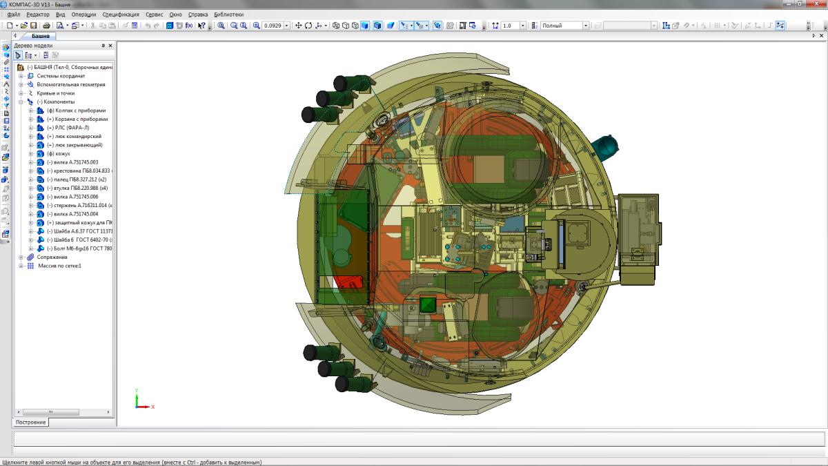Image resolution: width=828 pixels, height=466 pixels.
Task: Click the Save document icon
Action: click(33, 26)
